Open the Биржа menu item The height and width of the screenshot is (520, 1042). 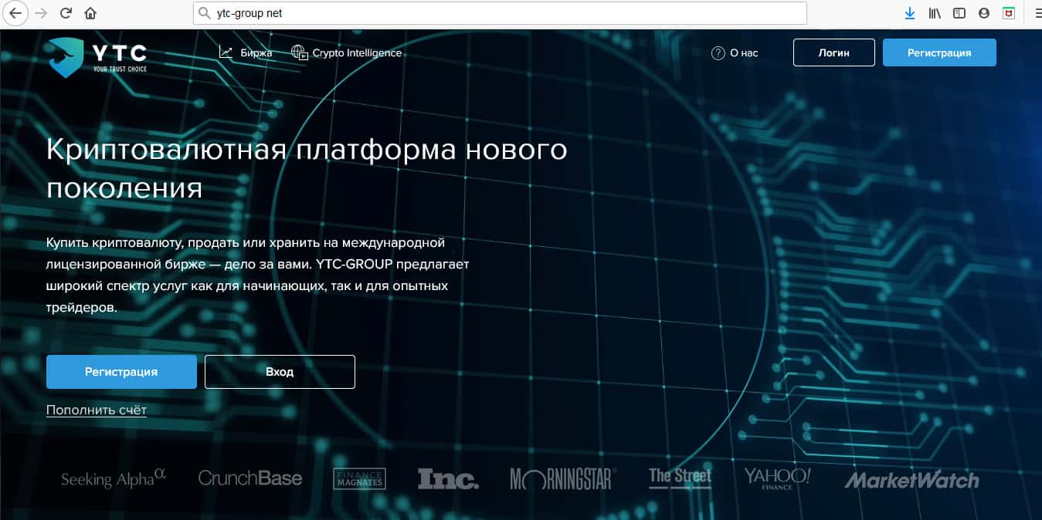(246, 52)
